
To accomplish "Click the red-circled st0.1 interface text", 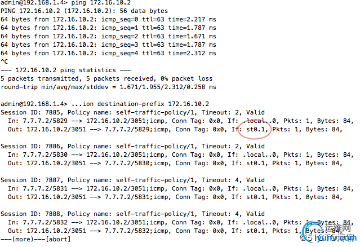I will pyautogui.click(x=256, y=129).
